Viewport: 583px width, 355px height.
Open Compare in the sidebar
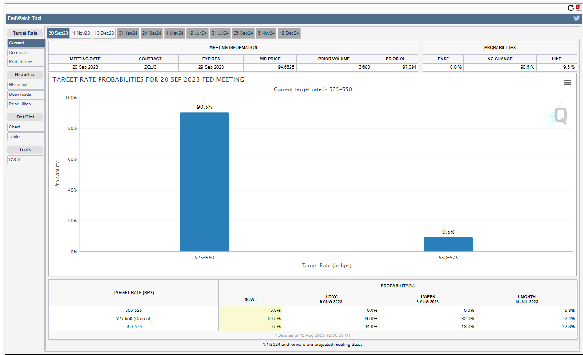tap(26, 53)
